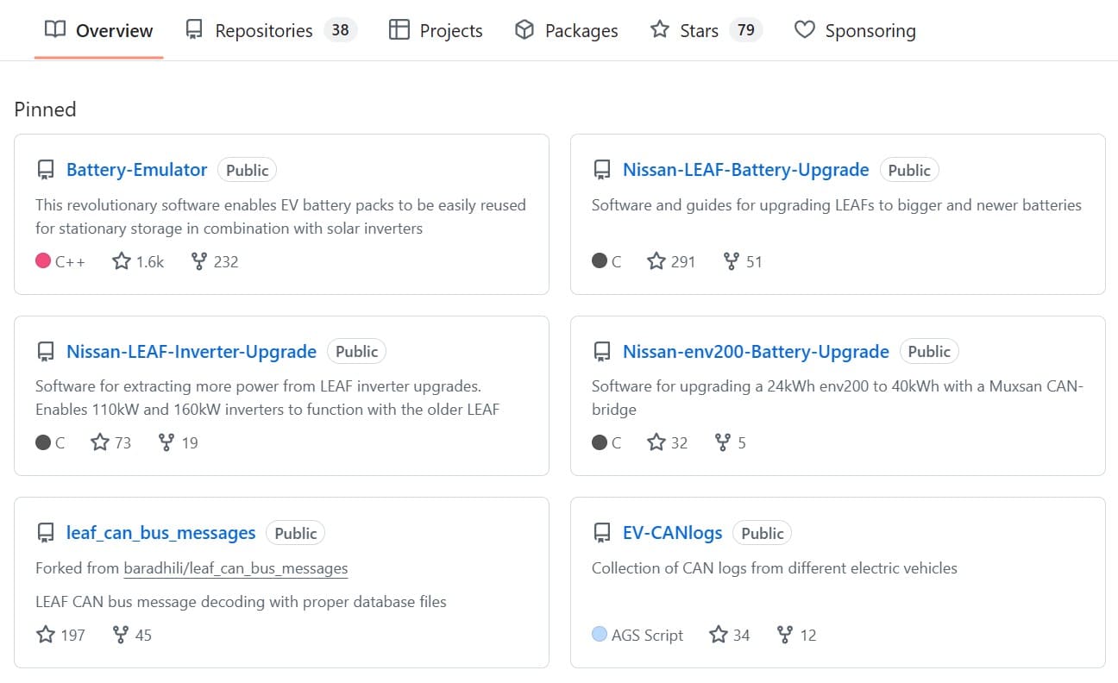
Task: Click the Public badge on EV-CANlogs
Action: (x=763, y=533)
